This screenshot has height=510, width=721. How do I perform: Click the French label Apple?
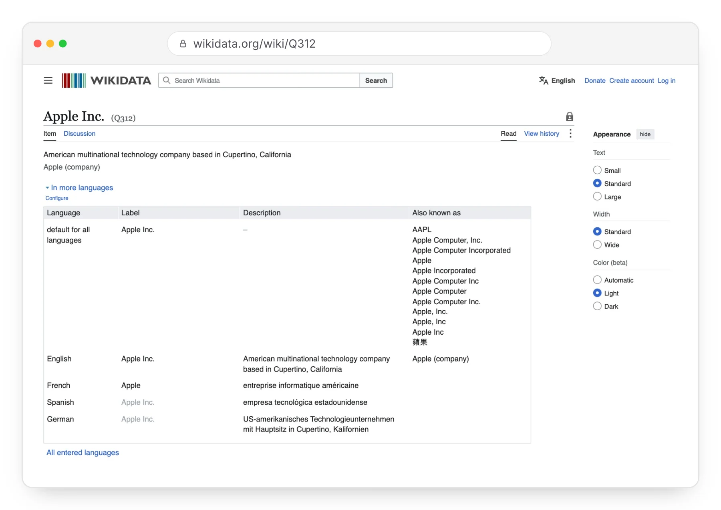tap(131, 385)
